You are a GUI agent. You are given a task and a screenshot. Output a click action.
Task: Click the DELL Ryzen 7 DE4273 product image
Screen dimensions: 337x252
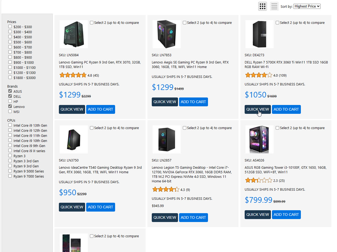click(259, 34)
